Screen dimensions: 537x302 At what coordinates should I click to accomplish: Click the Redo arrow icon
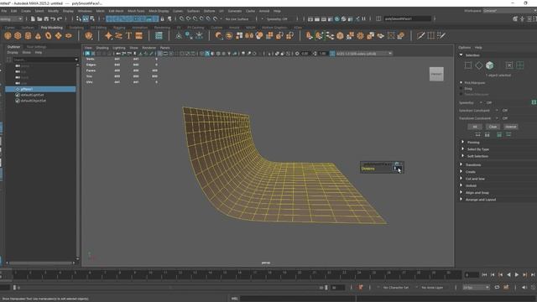[60, 18]
